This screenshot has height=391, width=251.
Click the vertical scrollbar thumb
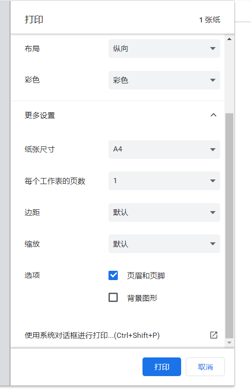click(x=229, y=226)
